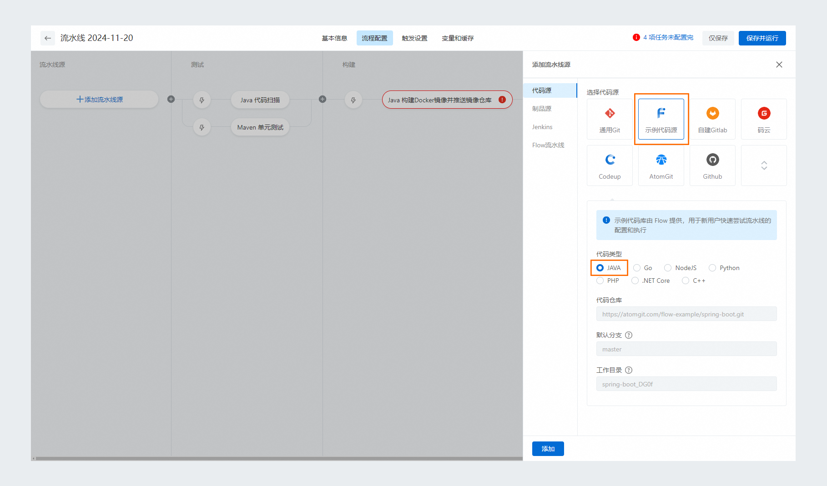Click the plus node before the 构建 stage
The image size is (827, 486).
[x=323, y=99]
